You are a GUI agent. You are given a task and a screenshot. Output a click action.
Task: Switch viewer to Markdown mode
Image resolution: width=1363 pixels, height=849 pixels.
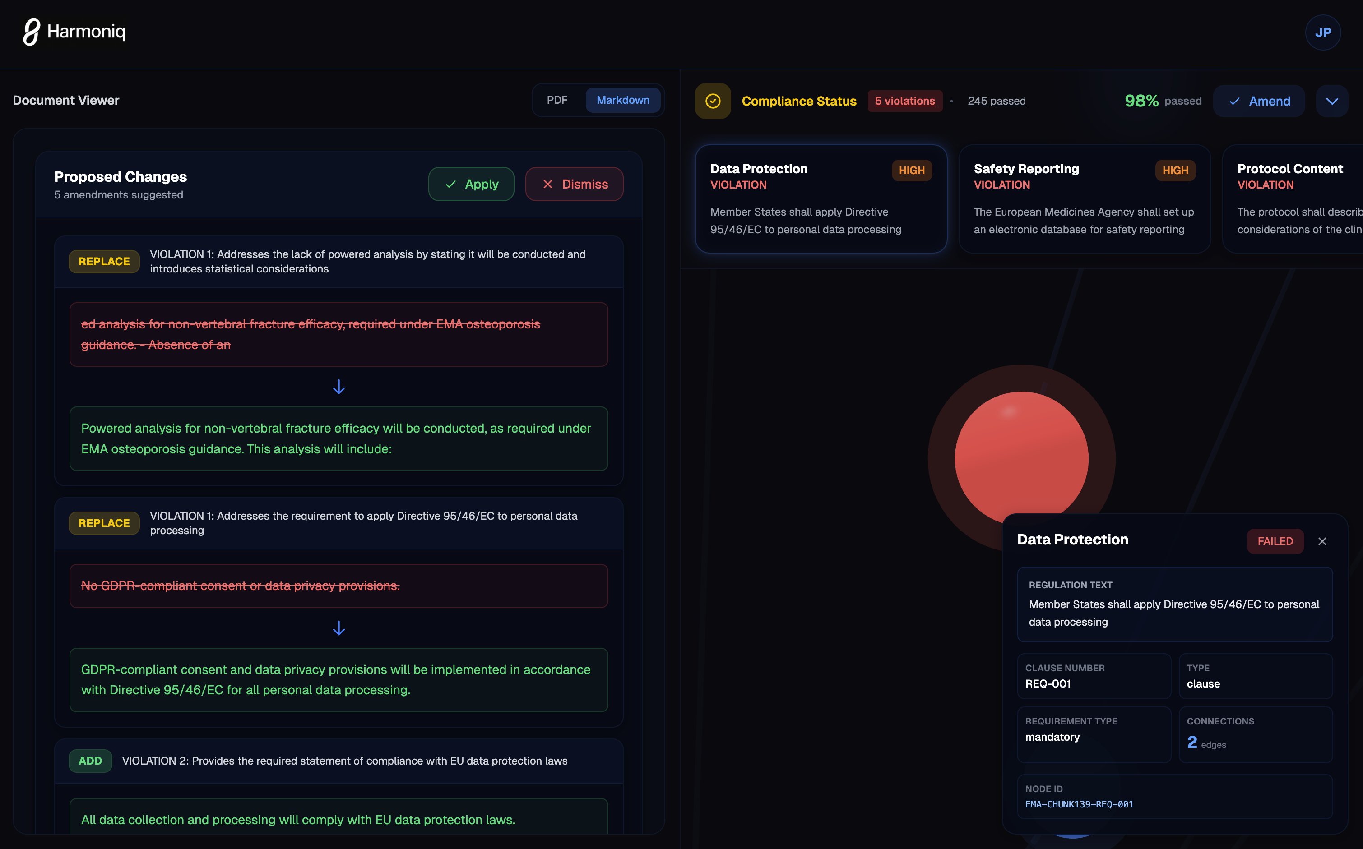point(622,100)
